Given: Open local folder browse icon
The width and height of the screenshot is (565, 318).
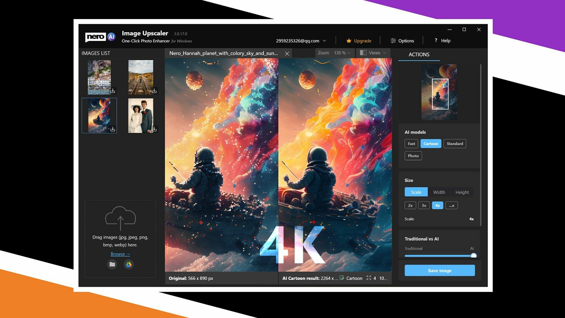Looking at the screenshot, I should [x=112, y=264].
